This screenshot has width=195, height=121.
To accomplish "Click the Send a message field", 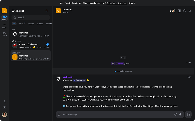I will [118, 115].
